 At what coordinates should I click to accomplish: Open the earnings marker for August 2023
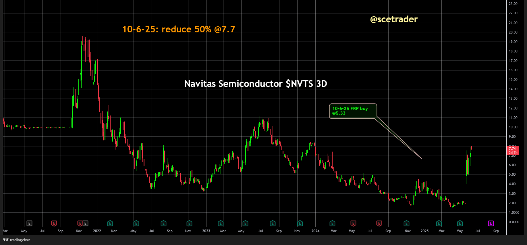(273, 223)
